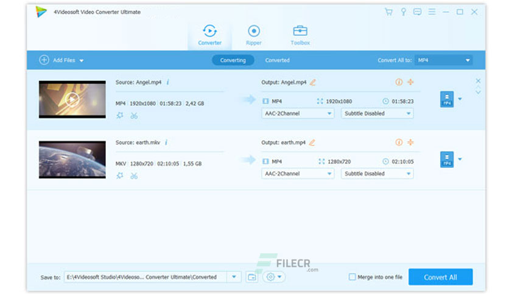The width and height of the screenshot is (509, 294).
Task: Click the earth.mp4 output resolution 1280x720
Action: [x=339, y=162]
